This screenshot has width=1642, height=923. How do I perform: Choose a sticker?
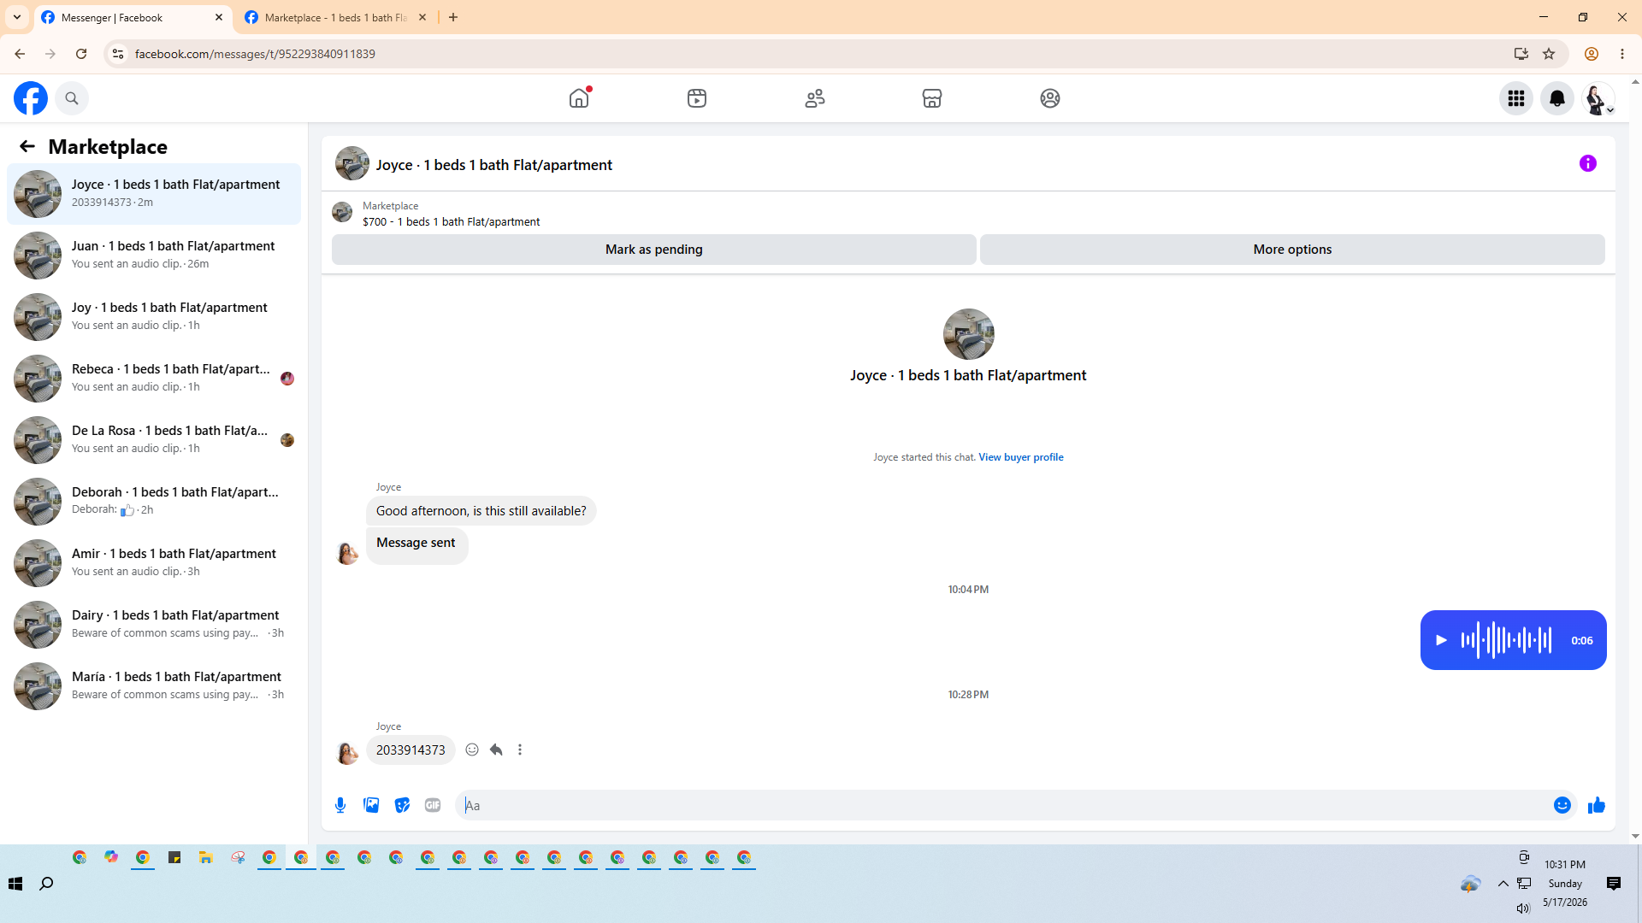coord(402,805)
